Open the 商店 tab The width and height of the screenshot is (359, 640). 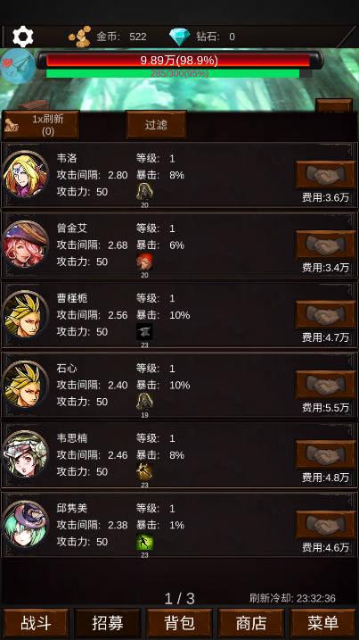point(251,623)
